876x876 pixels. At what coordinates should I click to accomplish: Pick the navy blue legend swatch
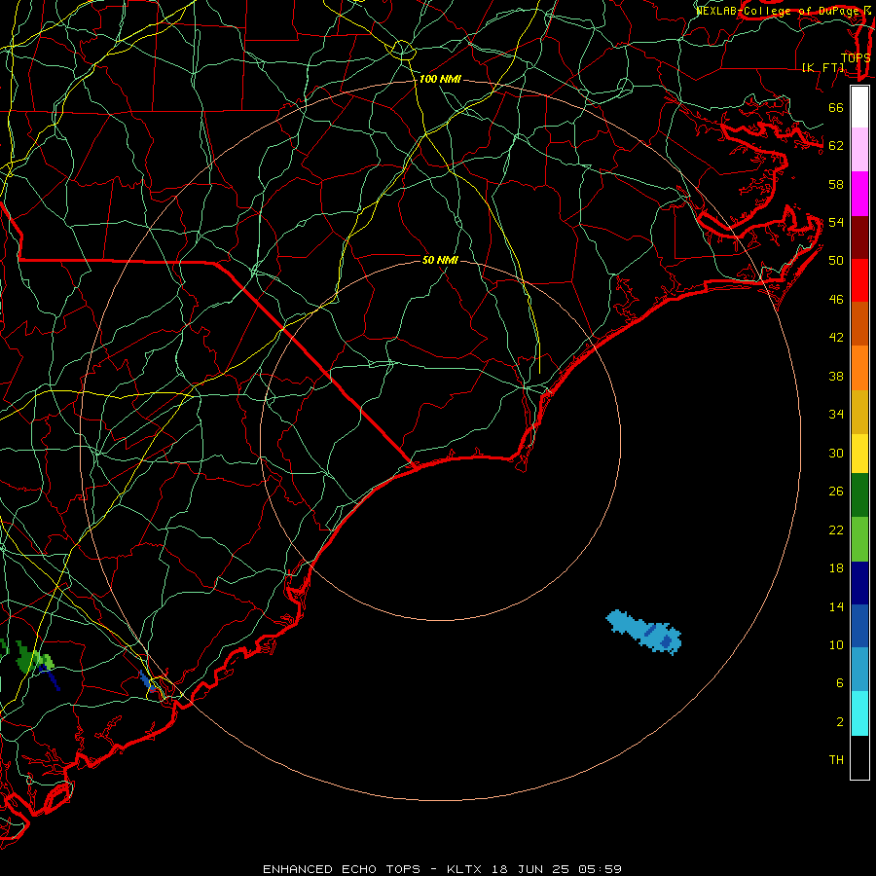tap(859, 583)
